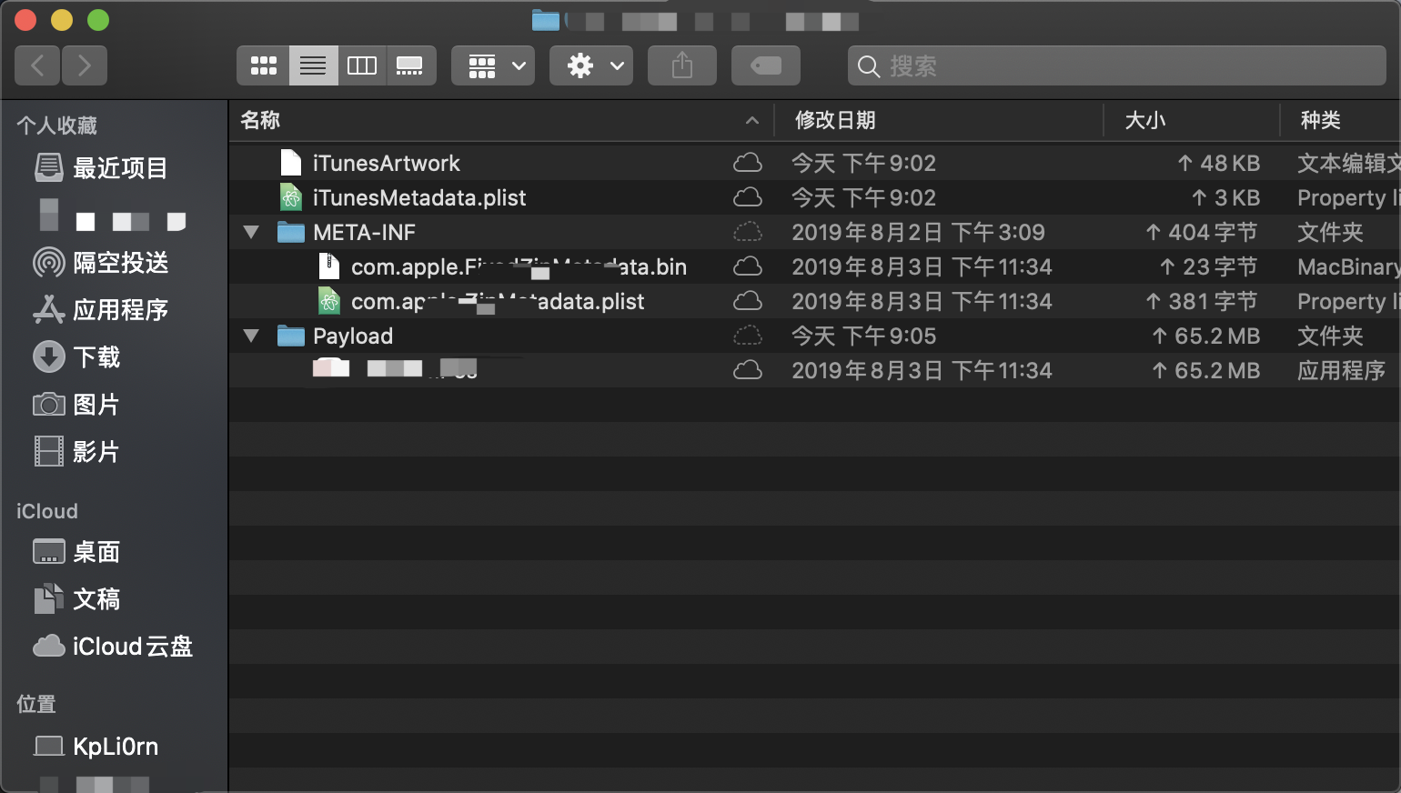
Task: Click the Share toolbar button
Action: [682, 65]
